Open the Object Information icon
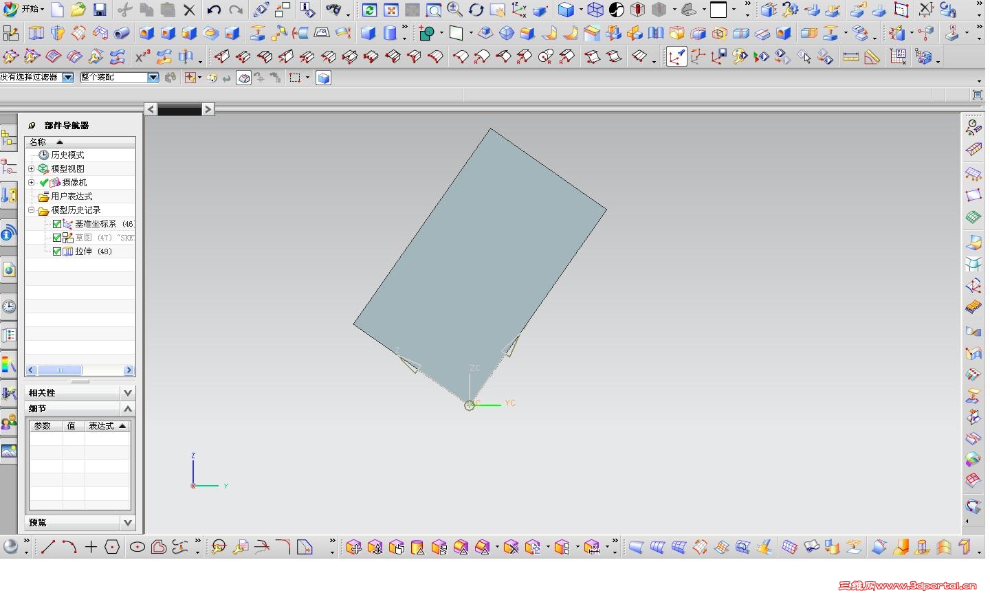This screenshot has height=595, width=990. 307,10
